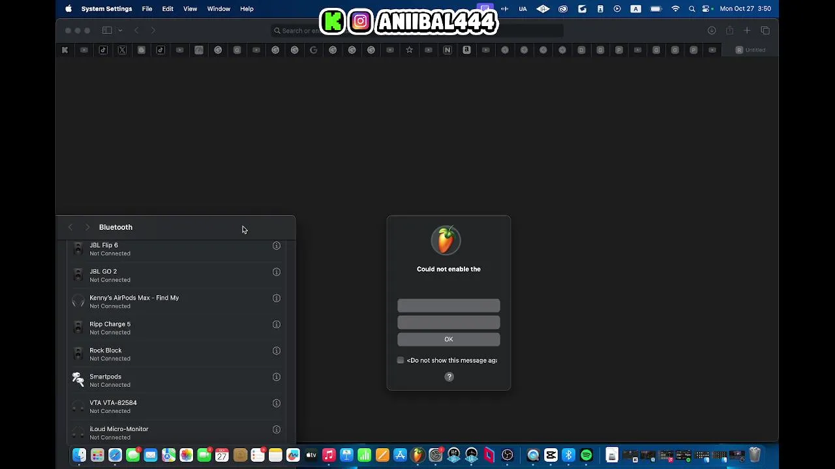Show info for JBL Flip 6

[x=277, y=246]
